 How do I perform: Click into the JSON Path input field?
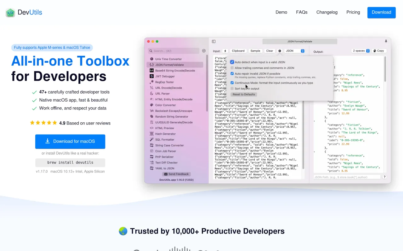pyautogui.click(x=347, y=177)
